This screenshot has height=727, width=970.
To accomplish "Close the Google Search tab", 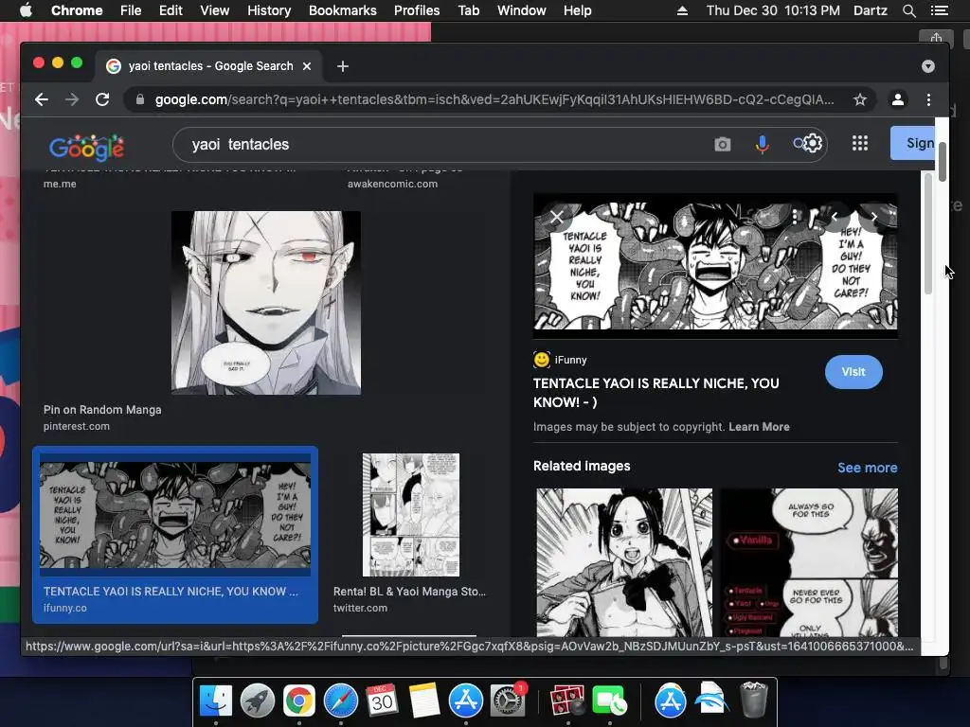I will pos(307,66).
